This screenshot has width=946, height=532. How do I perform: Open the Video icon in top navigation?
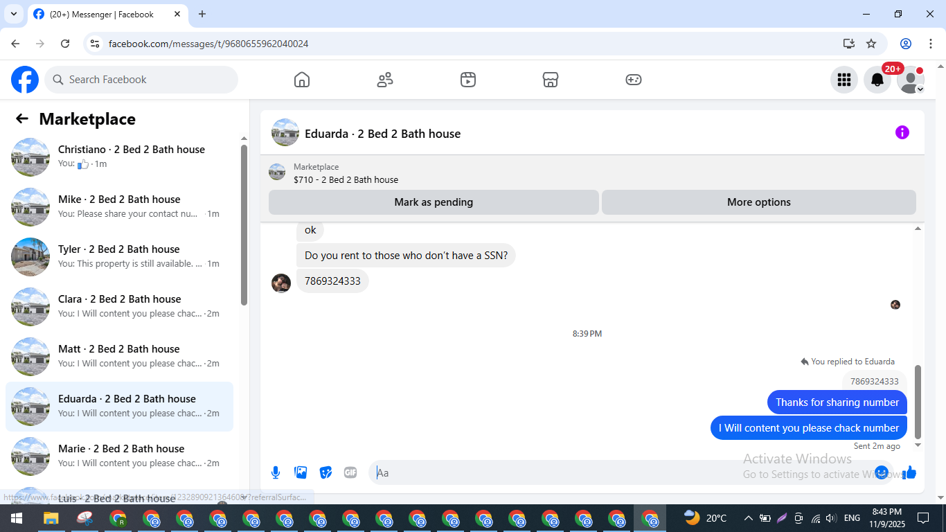[x=468, y=80]
